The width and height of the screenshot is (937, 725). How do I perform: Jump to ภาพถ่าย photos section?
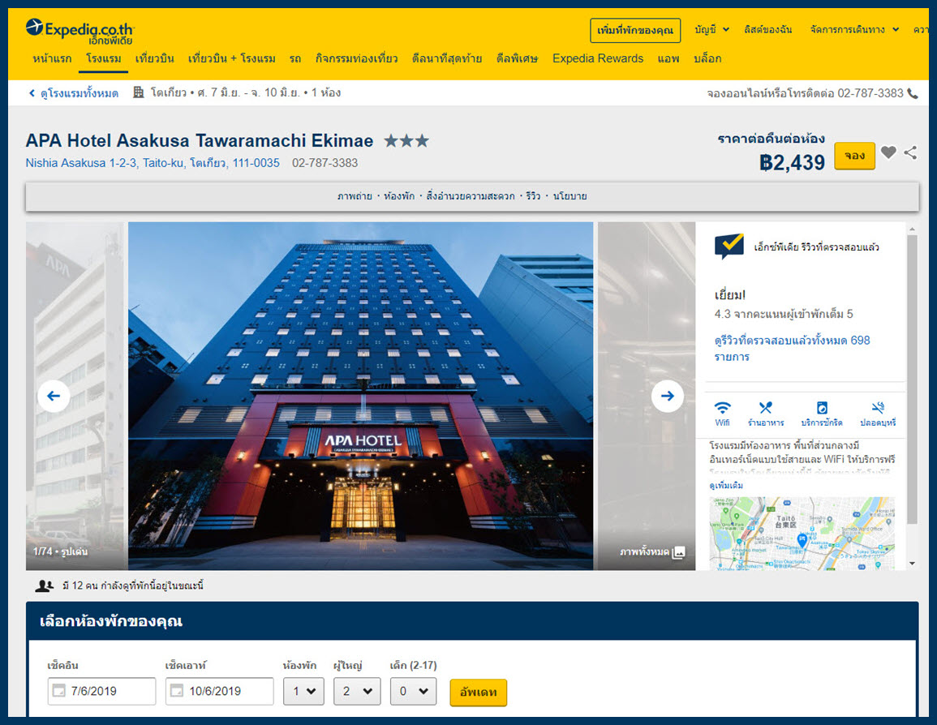tap(355, 196)
